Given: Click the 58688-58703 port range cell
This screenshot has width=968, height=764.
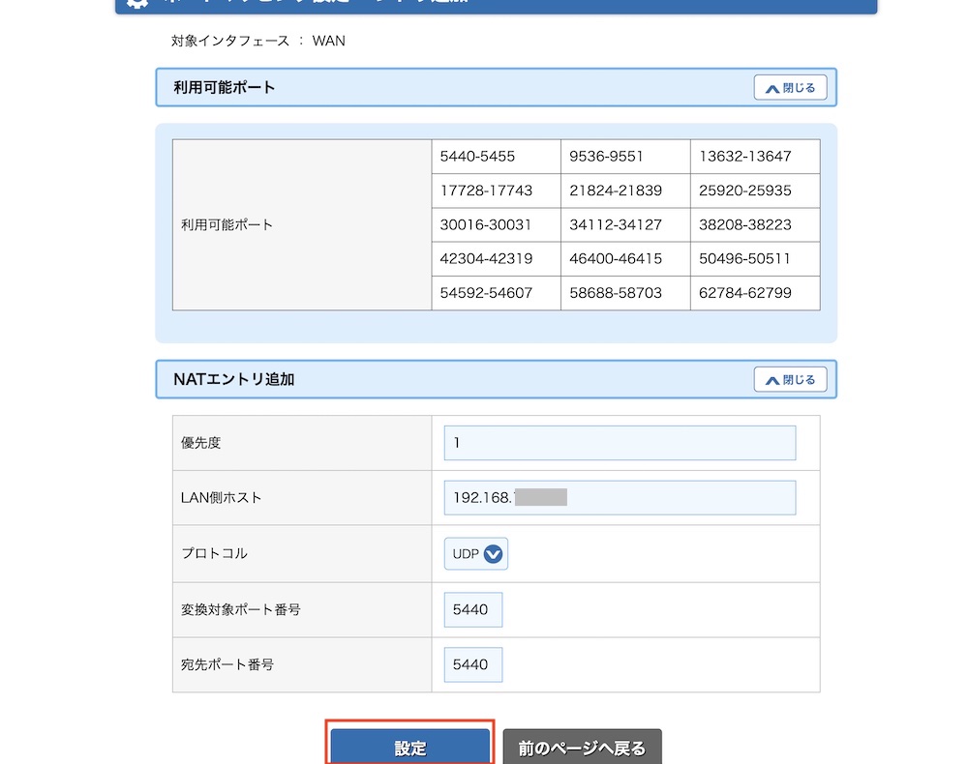Looking at the screenshot, I should point(625,292).
